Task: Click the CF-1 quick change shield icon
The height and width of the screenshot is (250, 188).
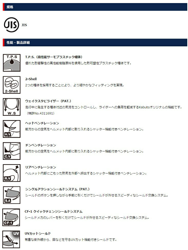Action: coord(11,217)
